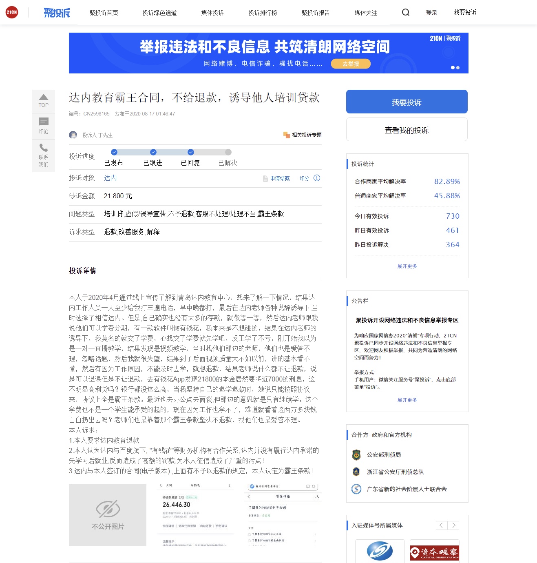This screenshot has width=537, height=563.
Task: Click the info icon beside 评分
Action: (317, 178)
